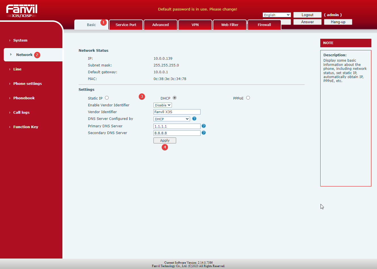Go to the VPN tab
377x269 pixels.
[x=195, y=25]
